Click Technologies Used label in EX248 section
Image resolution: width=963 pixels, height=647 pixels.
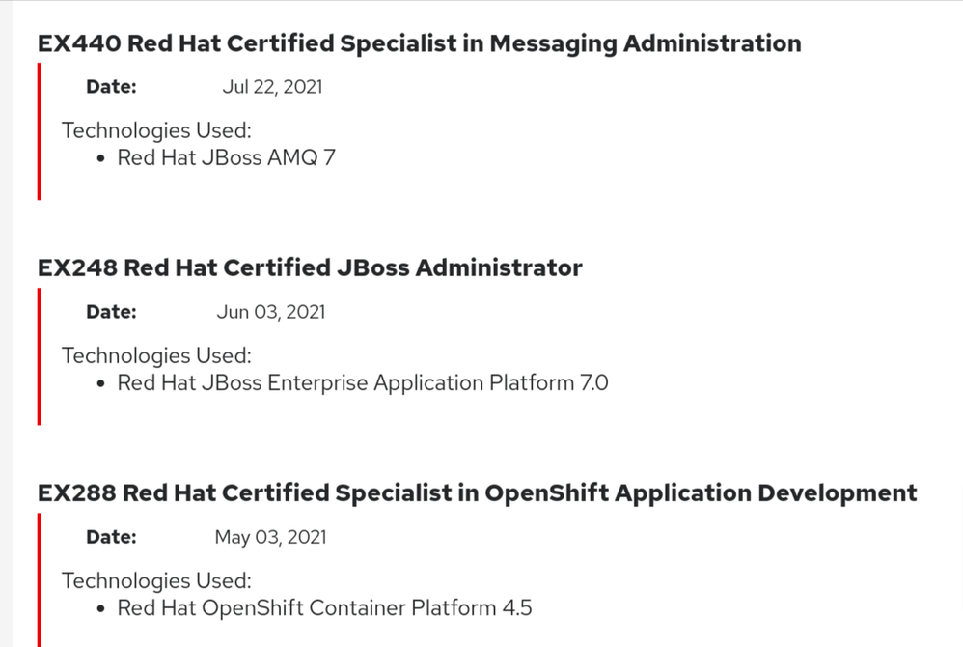(x=156, y=355)
